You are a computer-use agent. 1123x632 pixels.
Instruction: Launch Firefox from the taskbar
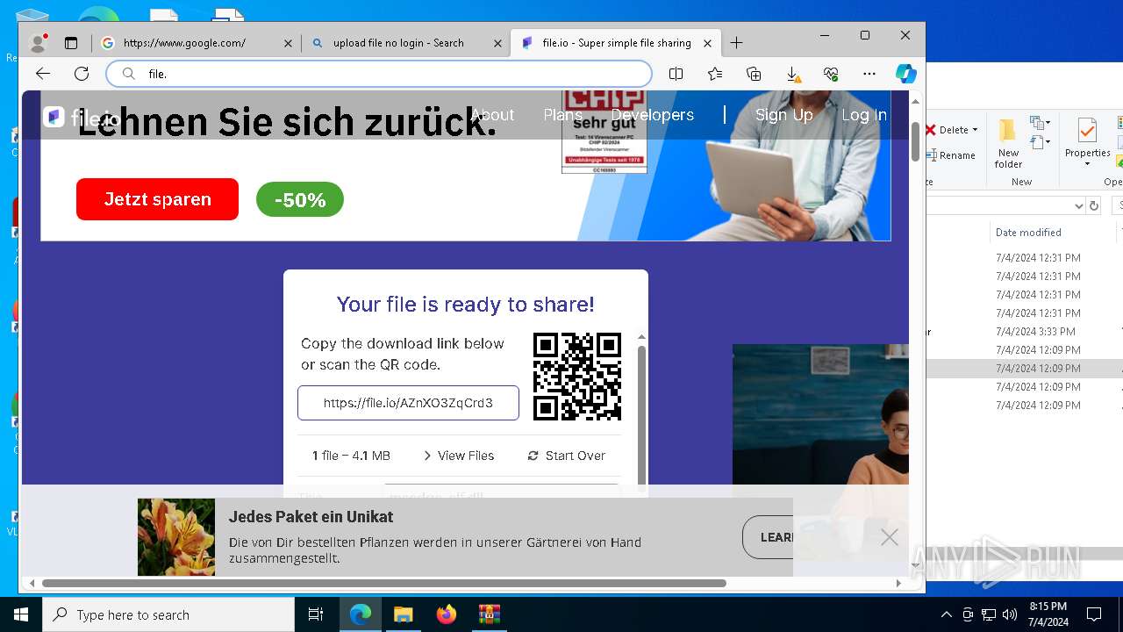click(446, 614)
